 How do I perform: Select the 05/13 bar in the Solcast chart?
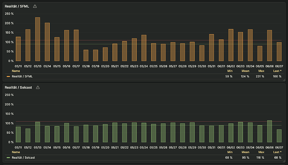click(x=38, y=132)
